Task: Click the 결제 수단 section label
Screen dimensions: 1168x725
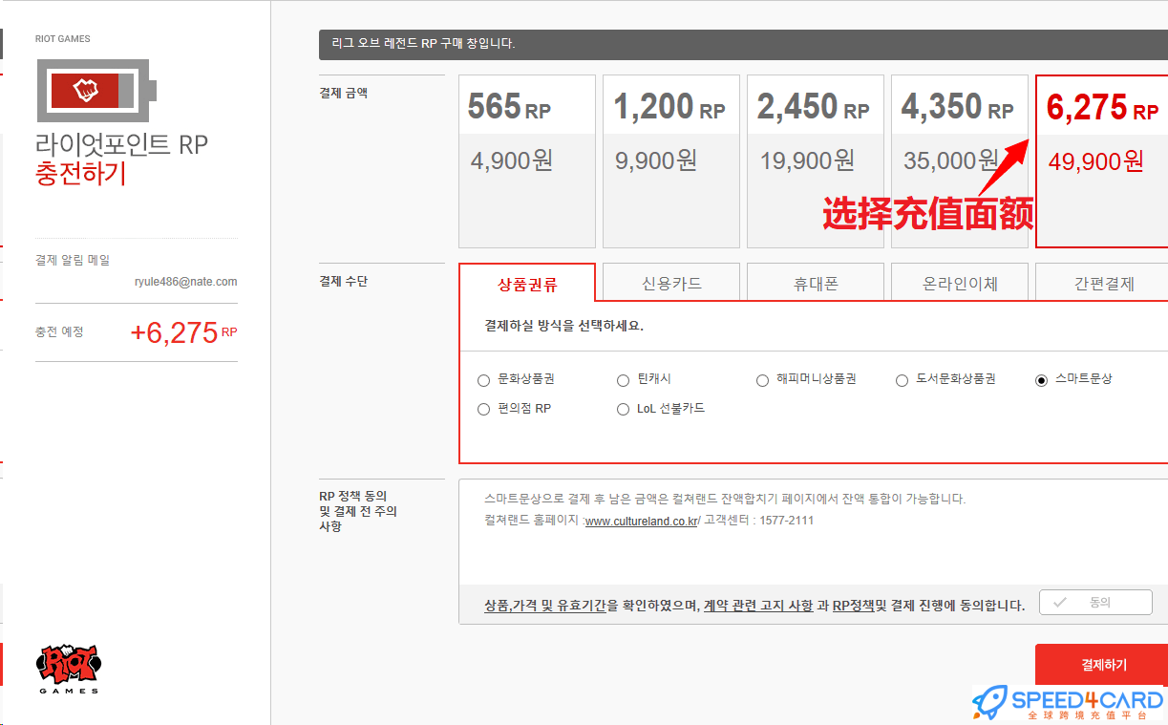Action: tap(344, 281)
